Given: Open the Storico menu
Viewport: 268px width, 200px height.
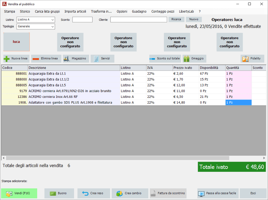Looking at the screenshot, I should (25, 12).
